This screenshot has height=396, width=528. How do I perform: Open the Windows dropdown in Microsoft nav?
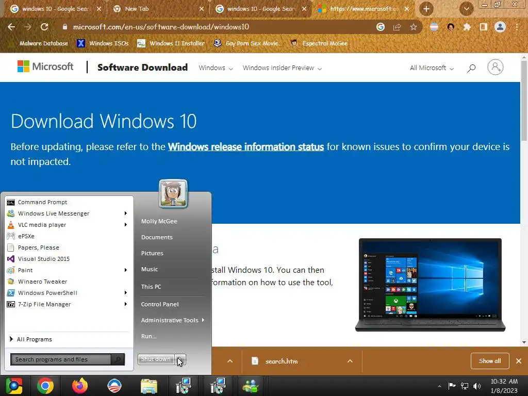click(x=216, y=68)
